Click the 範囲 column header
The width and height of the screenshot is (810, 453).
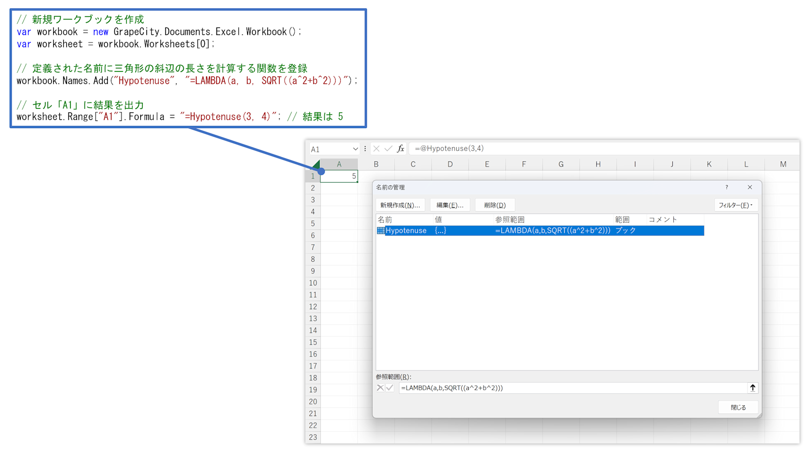coord(622,220)
